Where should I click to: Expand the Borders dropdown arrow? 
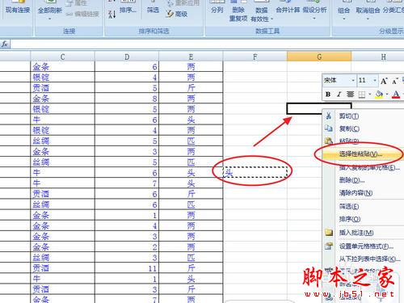click(370, 95)
